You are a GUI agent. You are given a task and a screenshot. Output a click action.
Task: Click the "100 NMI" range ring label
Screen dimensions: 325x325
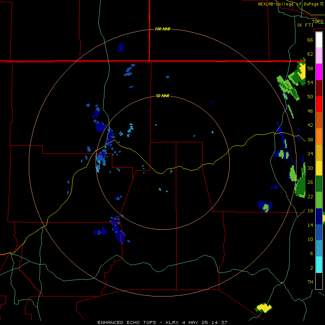[162, 29]
